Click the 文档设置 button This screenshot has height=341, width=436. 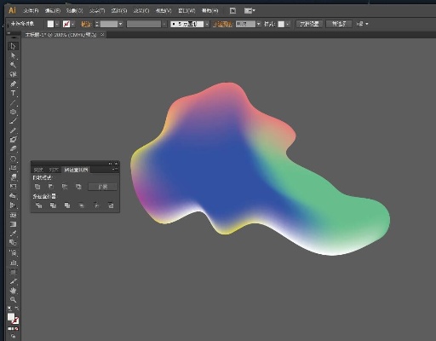[309, 24]
